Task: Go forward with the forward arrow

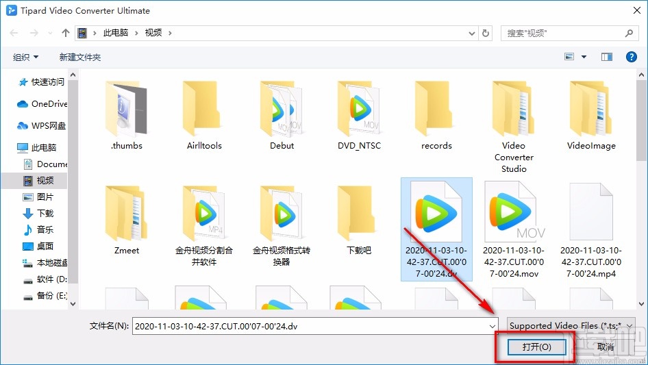Action: tap(34, 33)
